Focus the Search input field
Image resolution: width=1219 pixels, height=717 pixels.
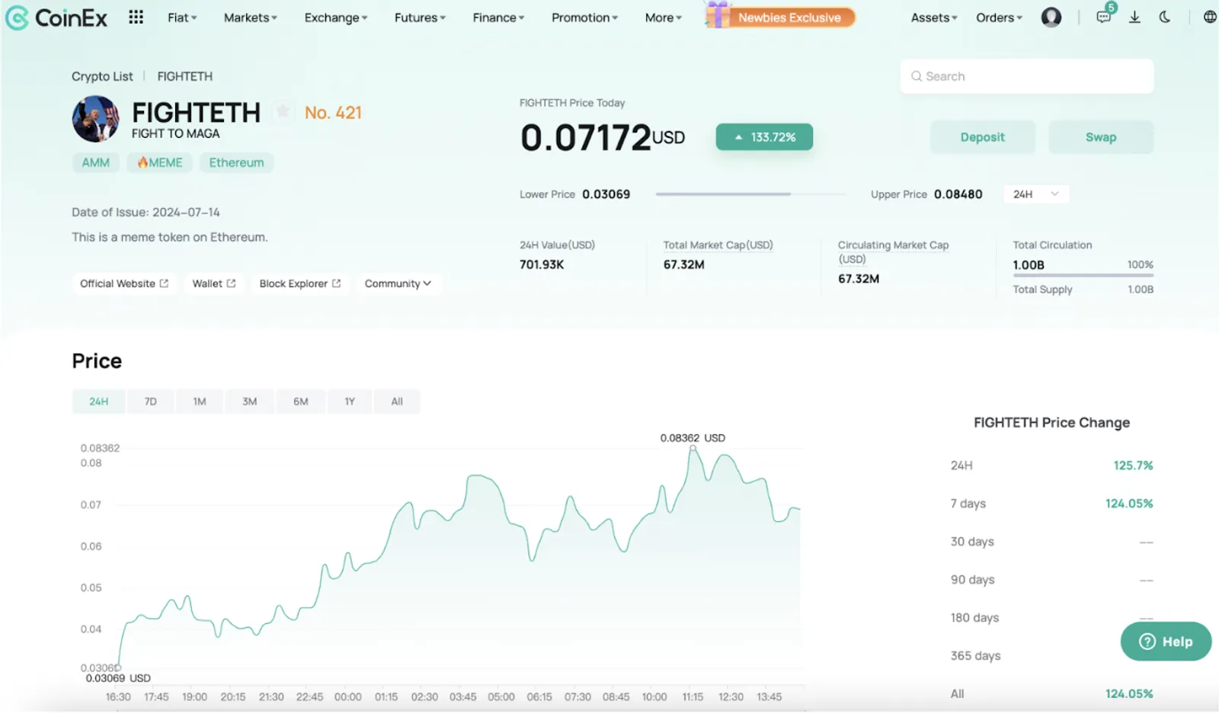click(1026, 76)
